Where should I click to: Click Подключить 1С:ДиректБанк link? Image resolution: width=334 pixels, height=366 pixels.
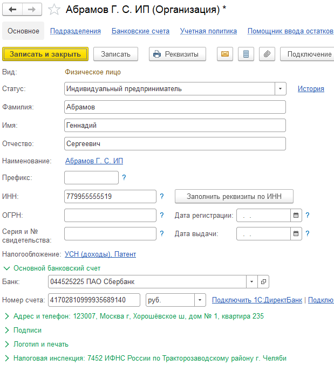click(257, 300)
